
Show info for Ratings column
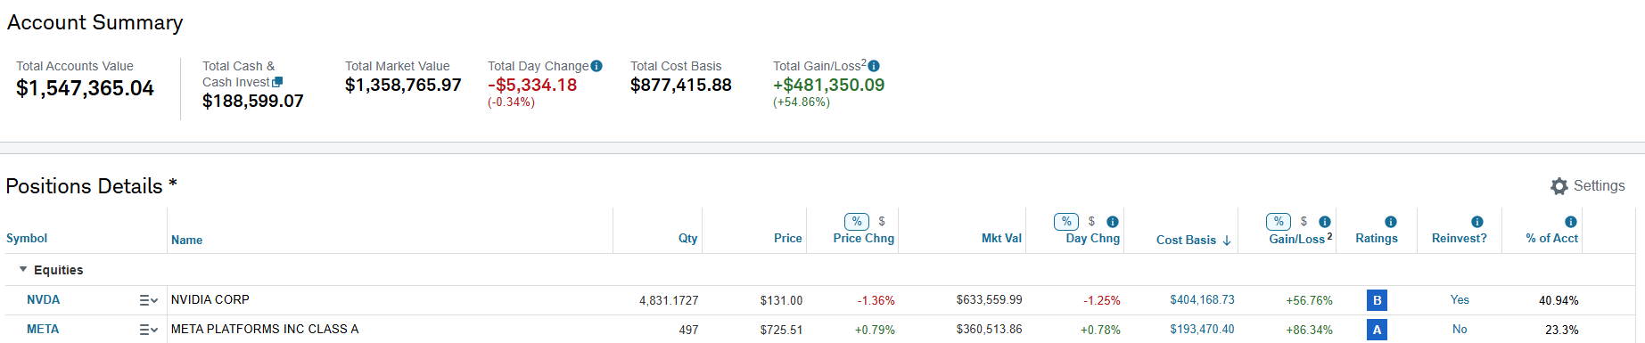point(1391,222)
